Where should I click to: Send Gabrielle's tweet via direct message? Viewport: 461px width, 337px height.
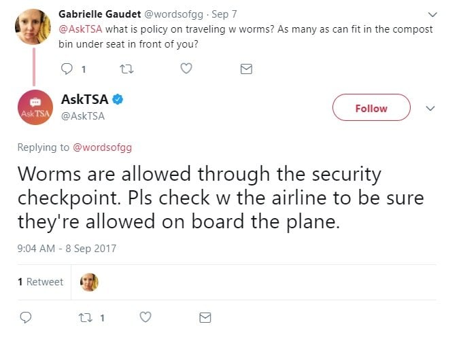[x=247, y=69]
